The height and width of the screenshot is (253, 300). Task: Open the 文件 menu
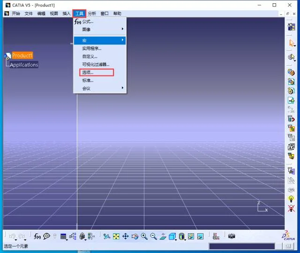[29, 14]
